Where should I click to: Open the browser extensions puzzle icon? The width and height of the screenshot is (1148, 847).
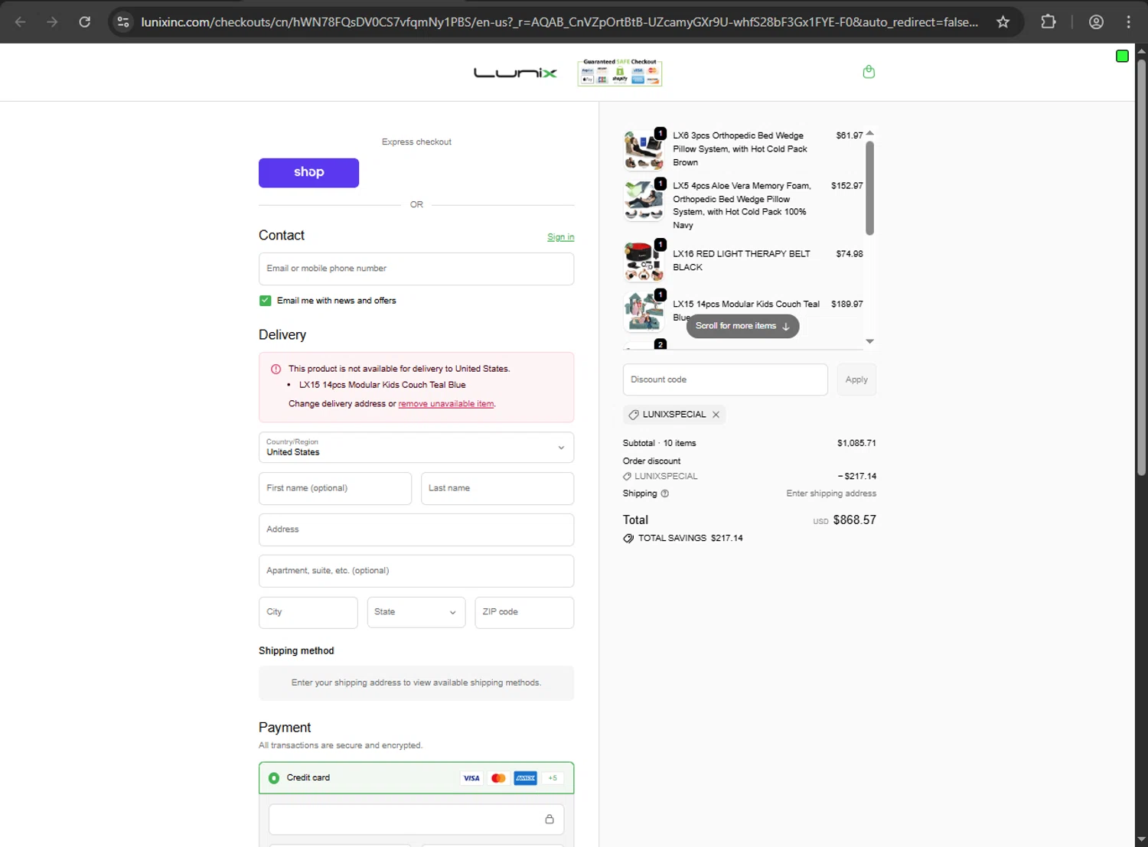(1049, 22)
